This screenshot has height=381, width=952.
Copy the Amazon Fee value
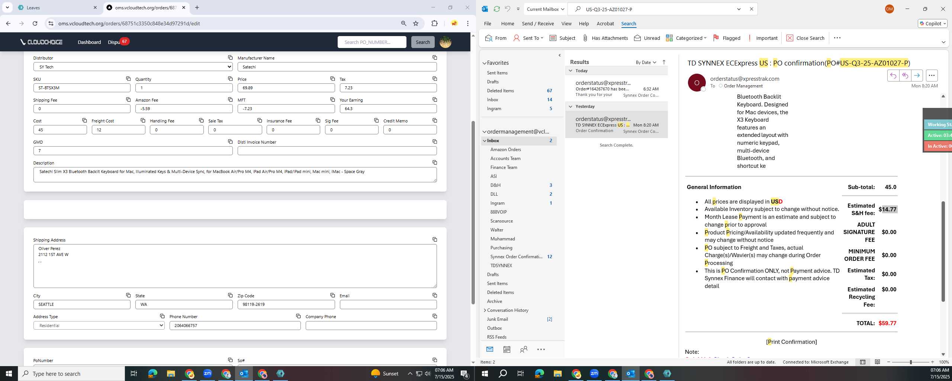pyautogui.click(x=230, y=99)
